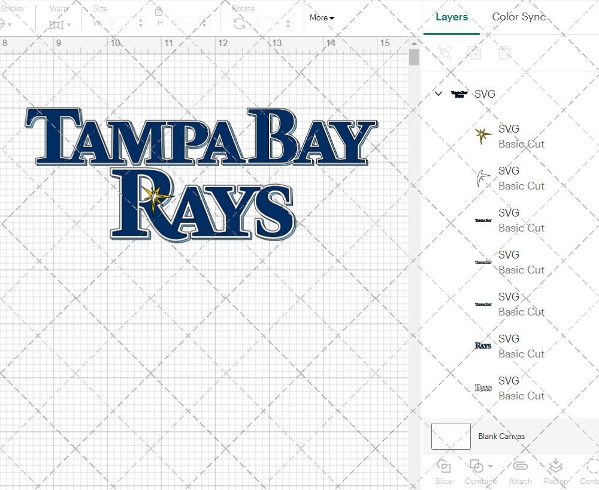Click the canvas vertical scrollbar thumb
Screen dimensions: 599x490
[x=414, y=58]
